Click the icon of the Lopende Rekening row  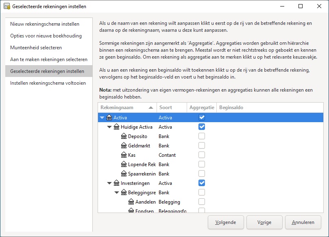(x=124, y=165)
